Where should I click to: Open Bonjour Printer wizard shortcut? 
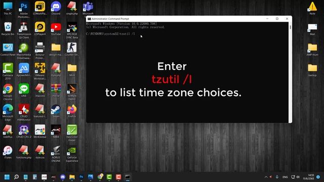point(40,51)
